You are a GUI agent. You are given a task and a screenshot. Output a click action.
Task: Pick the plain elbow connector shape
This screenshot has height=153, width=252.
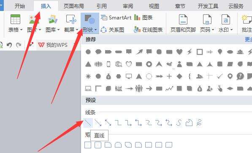pyautogui.click(x=118, y=123)
